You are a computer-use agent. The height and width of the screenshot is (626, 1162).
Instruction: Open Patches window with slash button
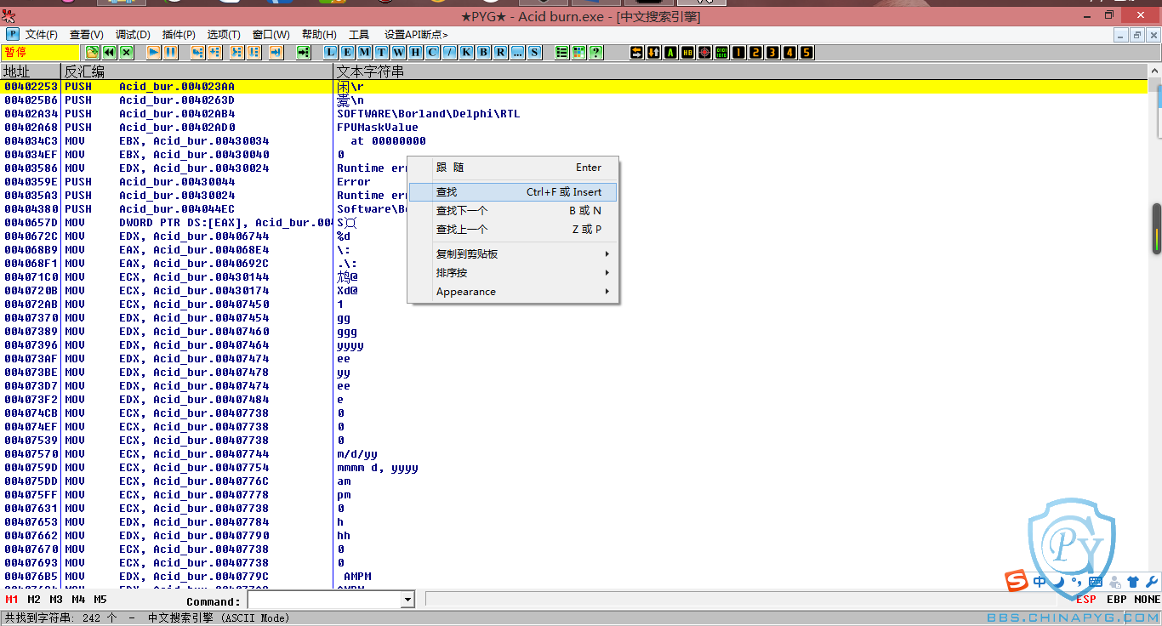[x=450, y=52]
